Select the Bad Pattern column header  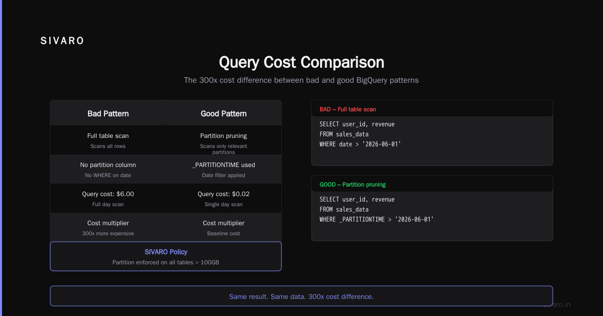108,114
